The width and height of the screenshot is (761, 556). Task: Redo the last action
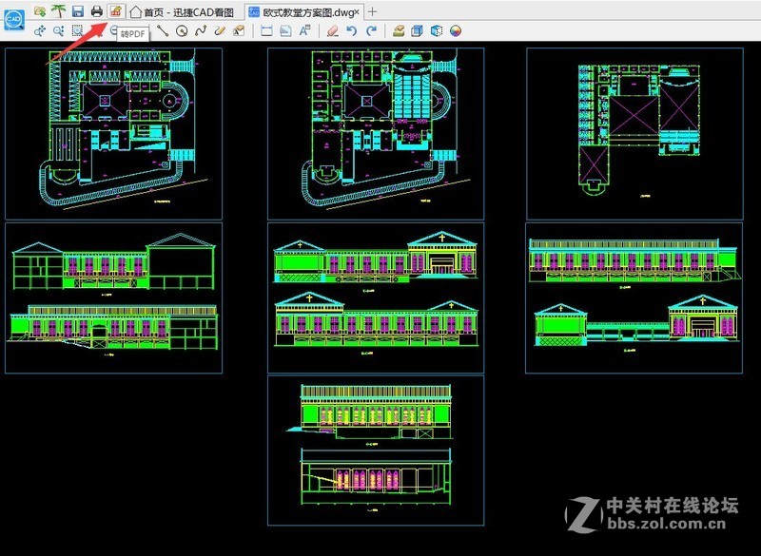[x=371, y=31]
